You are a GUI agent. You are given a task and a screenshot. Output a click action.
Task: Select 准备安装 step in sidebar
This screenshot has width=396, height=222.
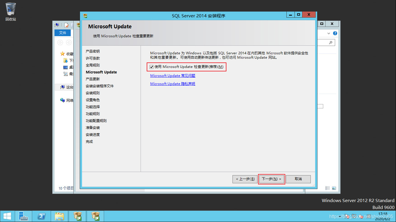pos(93,127)
